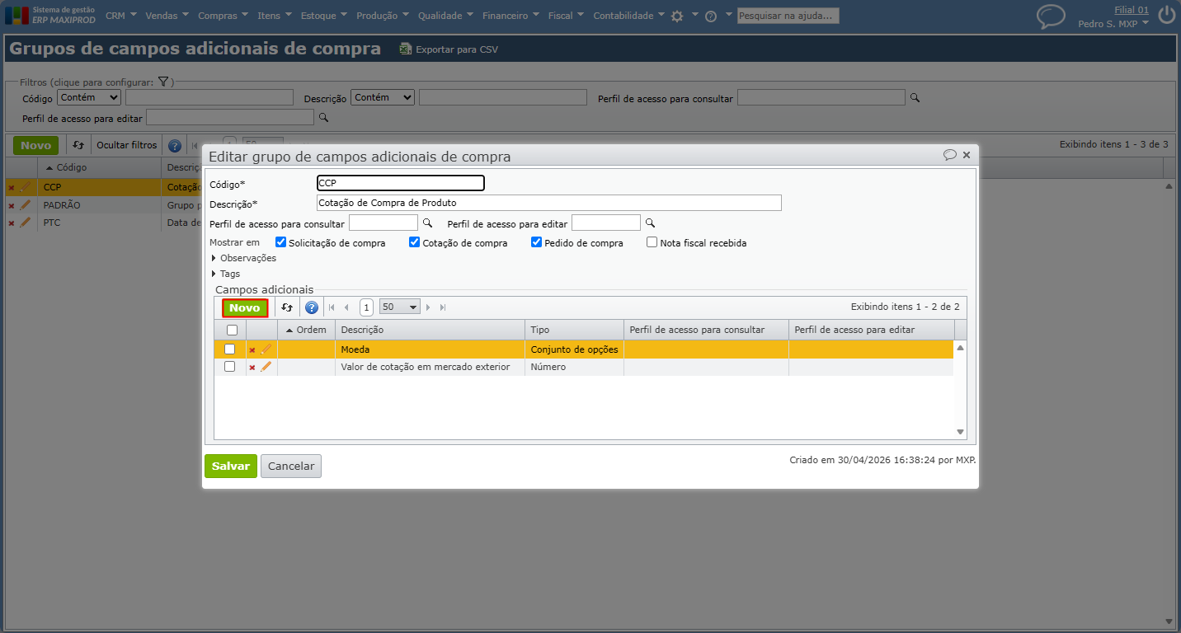Search Perfil de acesso para editar in filters

pos(323,118)
